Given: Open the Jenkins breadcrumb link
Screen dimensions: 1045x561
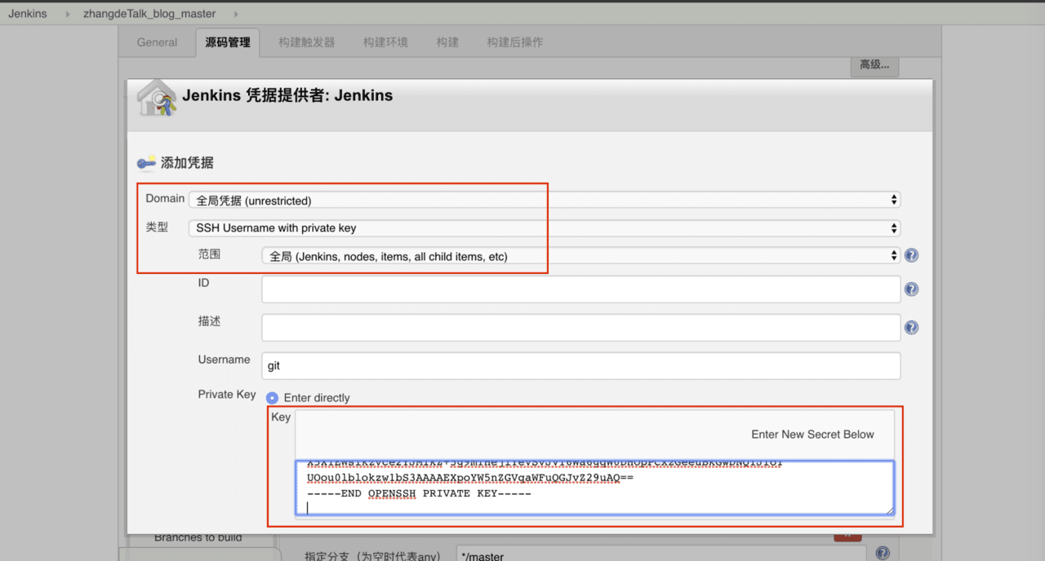Looking at the screenshot, I should 28,14.
